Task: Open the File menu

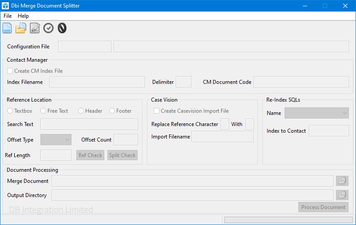Action: click(x=8, y=16)
